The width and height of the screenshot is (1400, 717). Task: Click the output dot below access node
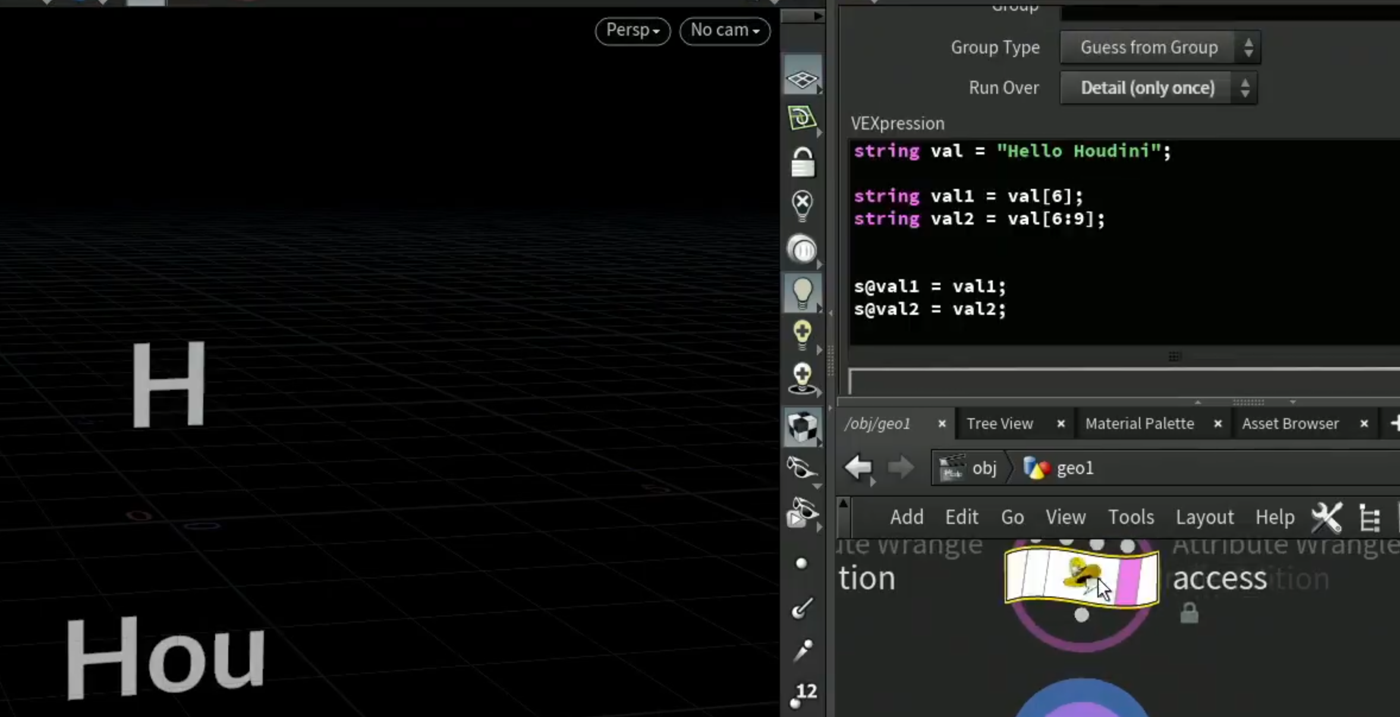tap(1081, 615)
